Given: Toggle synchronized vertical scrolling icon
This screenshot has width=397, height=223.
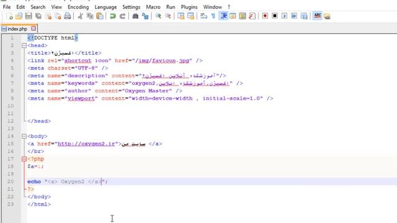Looking at the screenshot, I should tap(181, 16).
